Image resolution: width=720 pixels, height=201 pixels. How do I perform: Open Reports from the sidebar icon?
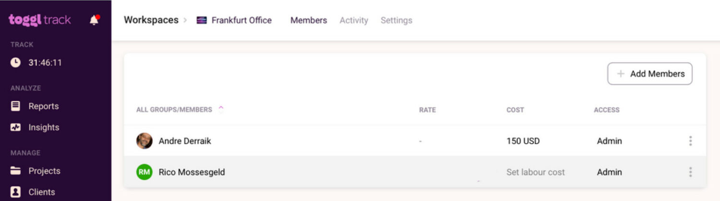16,106
